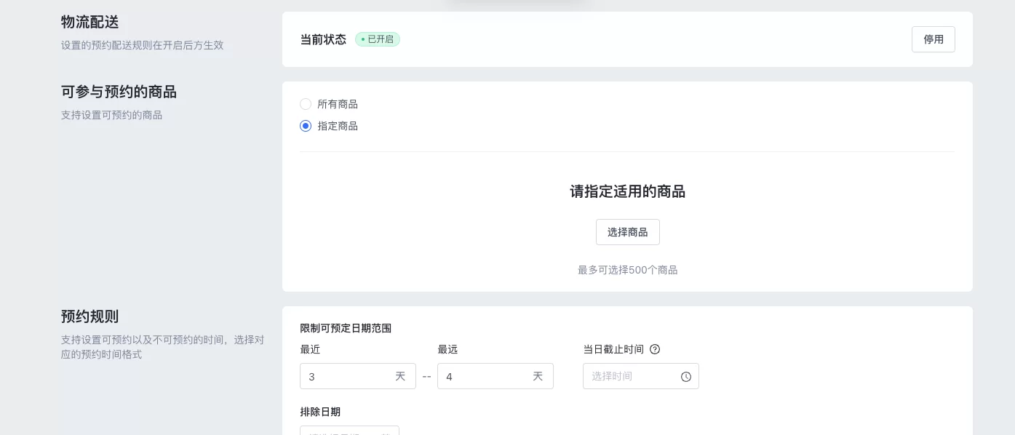Click the green status dot in 已开启 badge
The width and height of the screenshot is (1015, 435).
[x=362, y=39]
